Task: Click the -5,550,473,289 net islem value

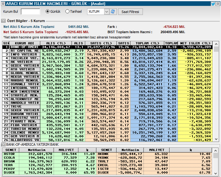Action: coord(195,47)
